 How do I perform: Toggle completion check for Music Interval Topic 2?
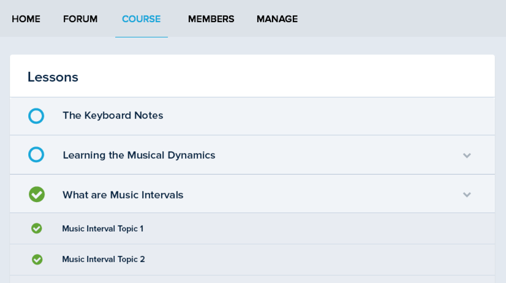point(37,259)
